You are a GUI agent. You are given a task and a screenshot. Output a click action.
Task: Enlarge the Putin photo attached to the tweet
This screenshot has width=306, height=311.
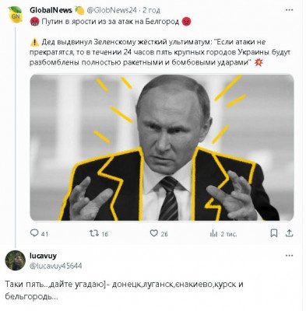[x=162, y=148]
